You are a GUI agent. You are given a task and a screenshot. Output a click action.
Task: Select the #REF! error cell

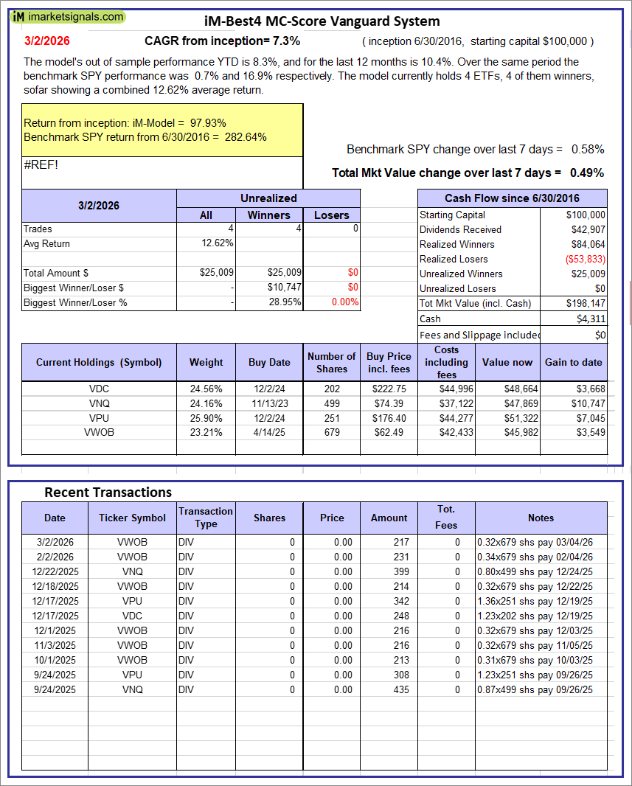[41, 164]
